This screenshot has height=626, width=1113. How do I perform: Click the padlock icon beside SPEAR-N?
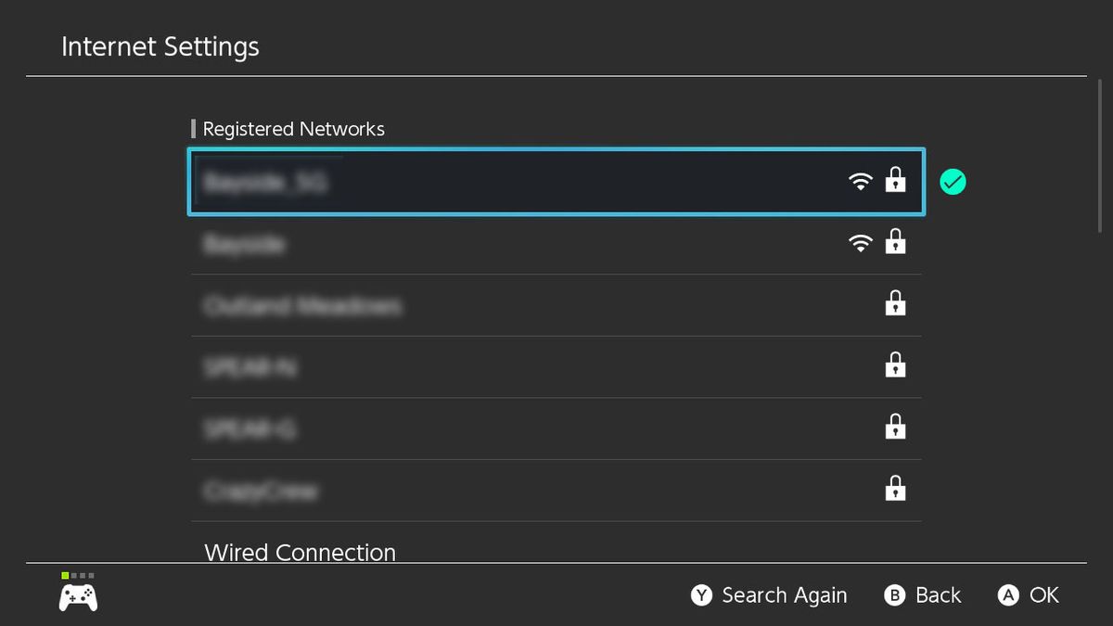(896, 365)
